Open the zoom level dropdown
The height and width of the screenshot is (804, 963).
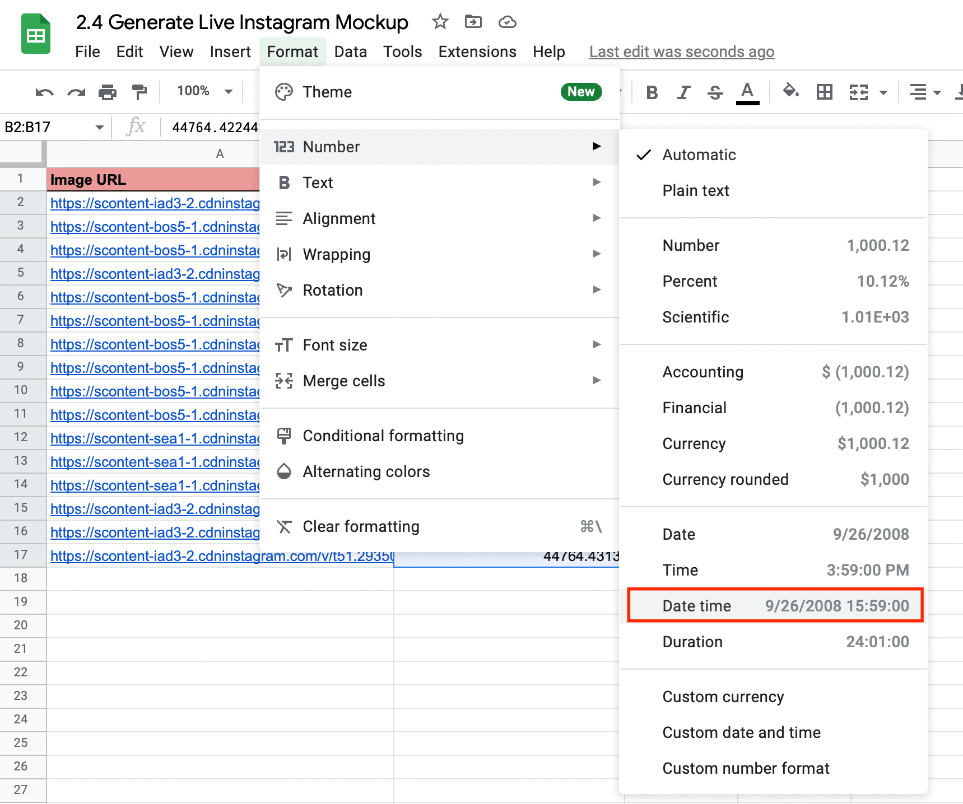pyautogui.click(x=202, y=91)
